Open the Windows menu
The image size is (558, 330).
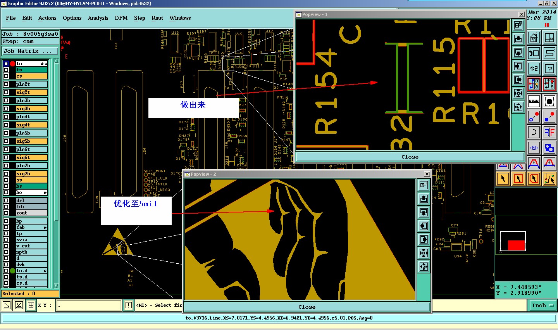click(180, 18)
